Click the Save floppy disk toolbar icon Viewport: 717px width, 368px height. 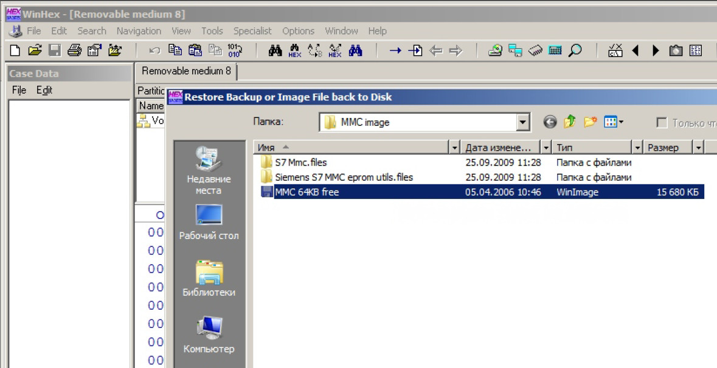[x=55, y=50]
